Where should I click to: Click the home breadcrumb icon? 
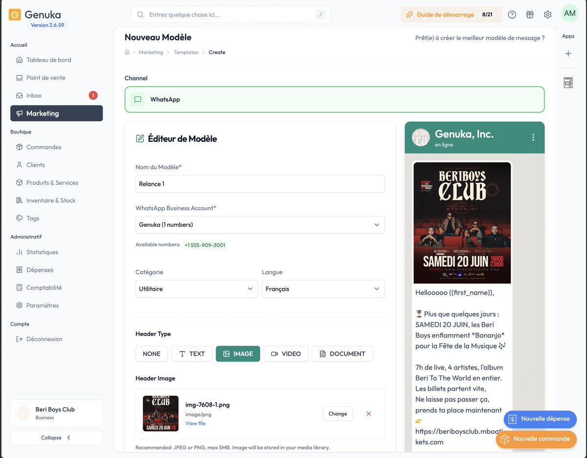pos(127,52)
